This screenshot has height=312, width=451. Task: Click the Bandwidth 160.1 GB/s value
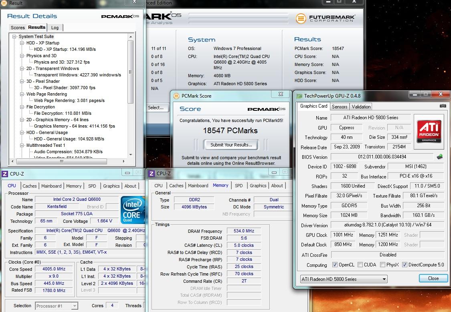(423, 215)
